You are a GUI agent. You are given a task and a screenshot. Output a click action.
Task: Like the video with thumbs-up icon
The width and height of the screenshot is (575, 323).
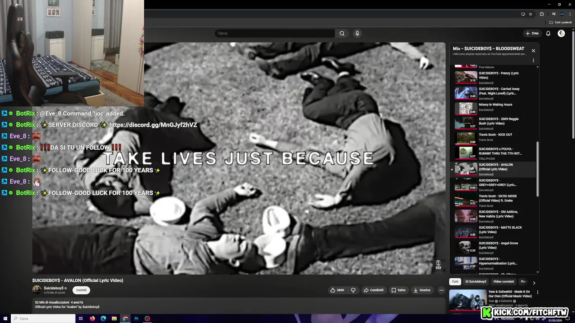(337, 290)
